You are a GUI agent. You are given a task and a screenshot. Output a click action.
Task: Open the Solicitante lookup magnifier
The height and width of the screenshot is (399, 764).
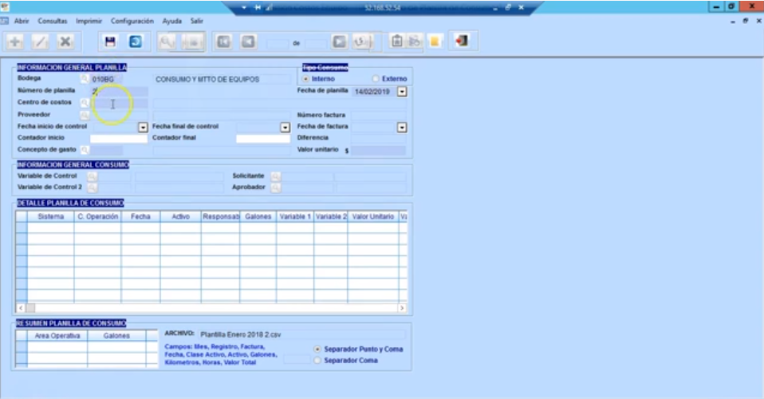click(276, 176)
